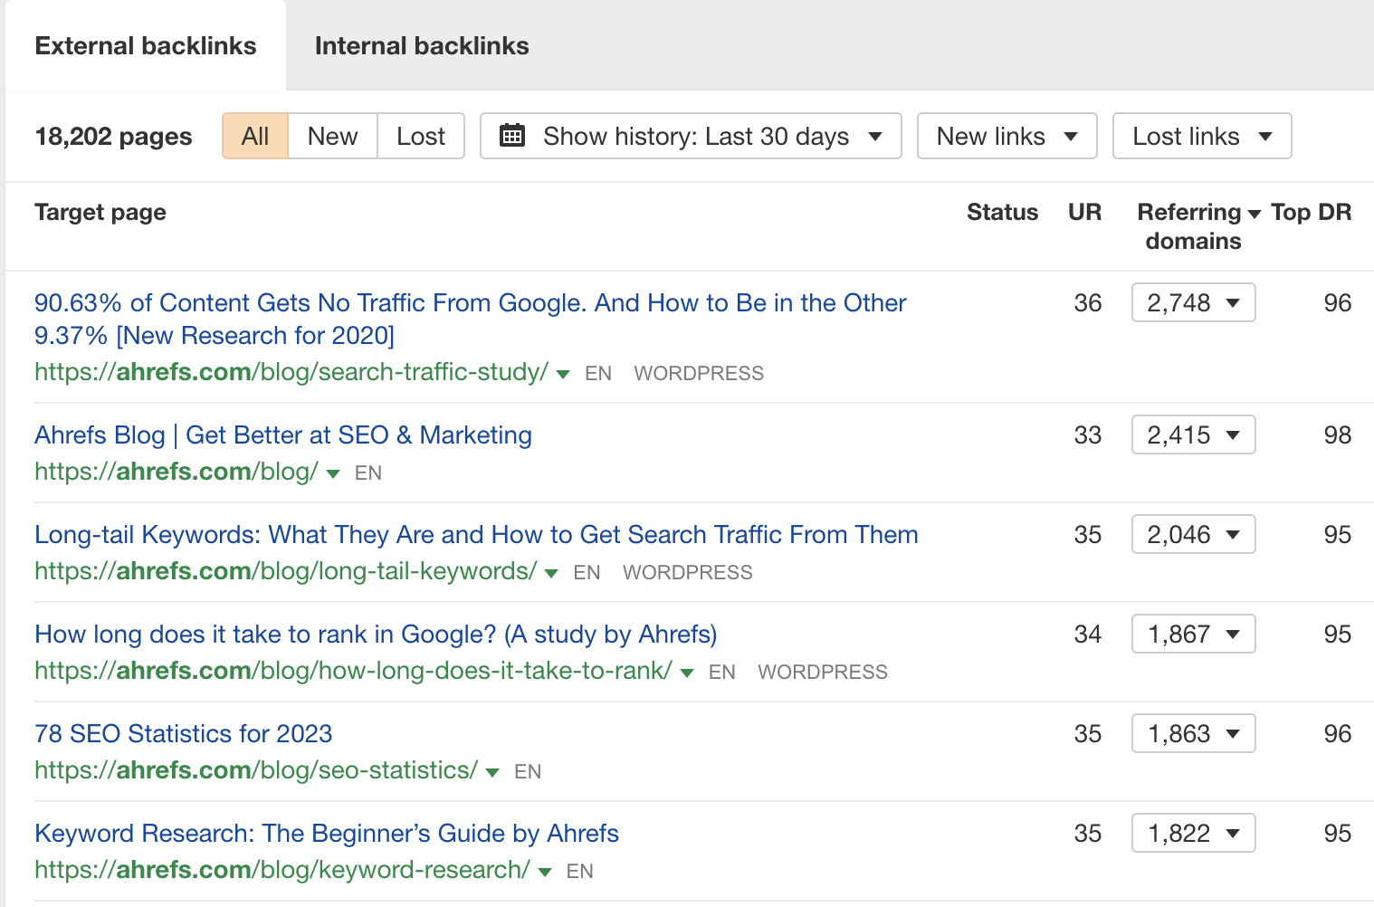Expand referring domains 2,415 dropdown
Screen dimensions: 1374x907
tap(1193, 434)
